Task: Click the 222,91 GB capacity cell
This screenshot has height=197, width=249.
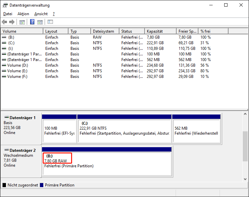Action: click(x=155, y=43)
